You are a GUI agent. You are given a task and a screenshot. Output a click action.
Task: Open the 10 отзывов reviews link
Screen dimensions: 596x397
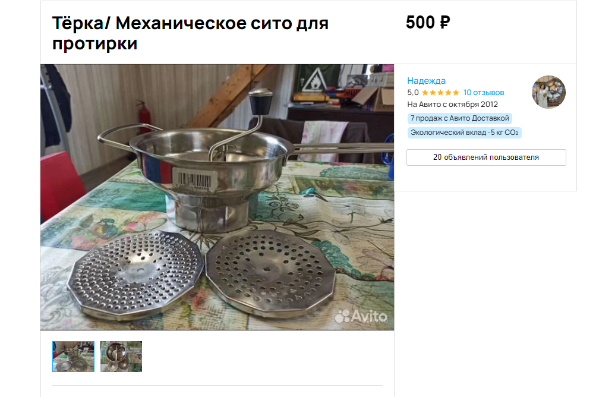click(484, 92)
